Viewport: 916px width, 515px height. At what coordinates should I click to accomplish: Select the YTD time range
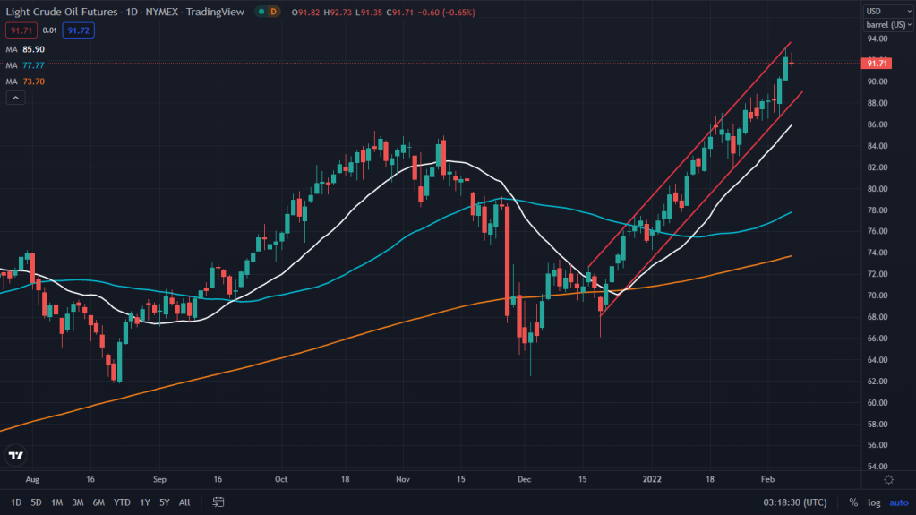tap(122, 502)
